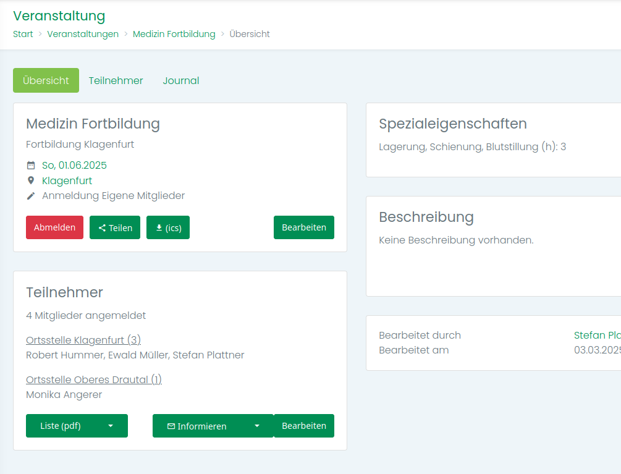Click the envelope icon in the Informieren button

click(171, 426)
